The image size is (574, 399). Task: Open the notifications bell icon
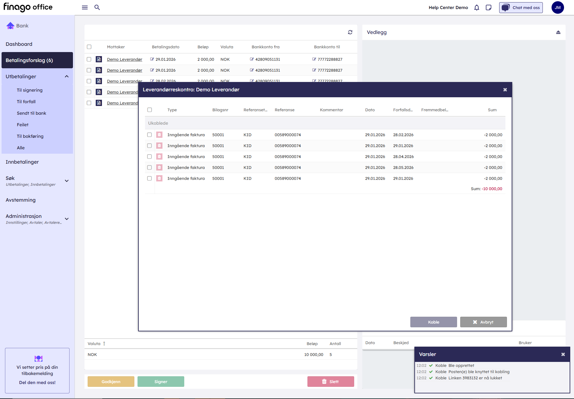point(477,7)
